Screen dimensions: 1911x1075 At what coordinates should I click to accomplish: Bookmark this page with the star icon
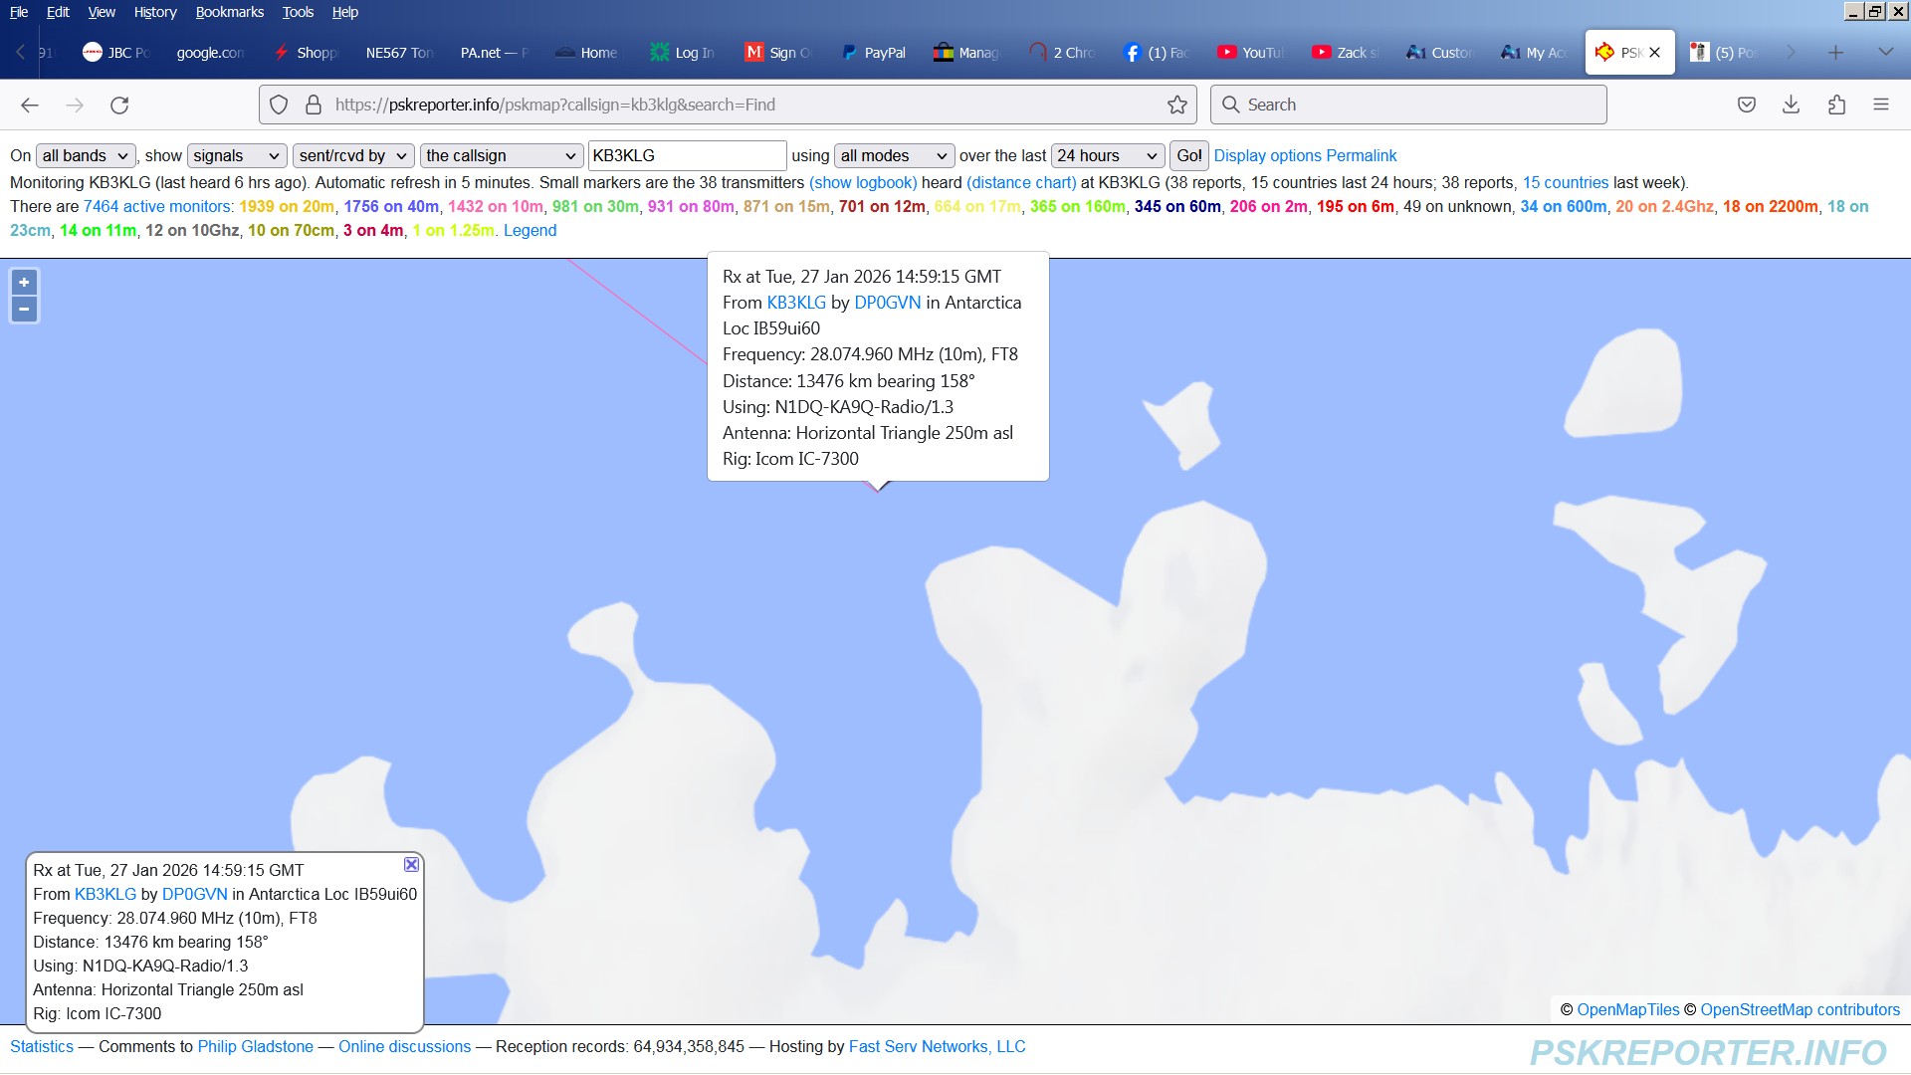(x=1176, y=105)
